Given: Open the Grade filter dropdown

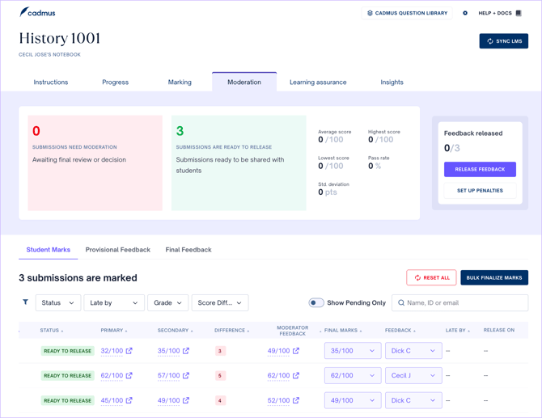Looking at the screenshot, I should (x=167, y=302).
